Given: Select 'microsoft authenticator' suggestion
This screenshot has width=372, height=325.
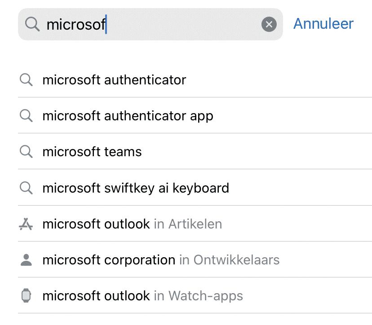Looking at the screenshot, I should [114, 80].
